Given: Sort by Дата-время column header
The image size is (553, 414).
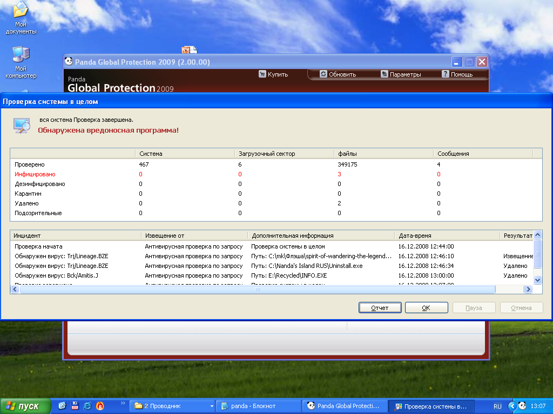Looking at the screenshot, I should click(447, 236).
